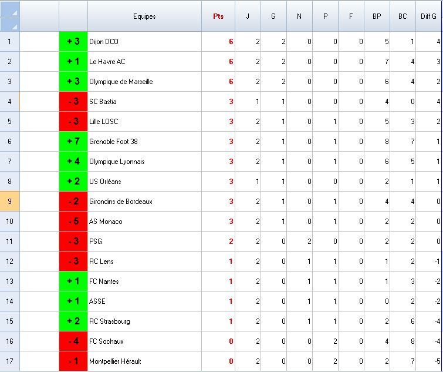Click the Equipes column header
Screen dimensions: 443x372
(144, 16)
